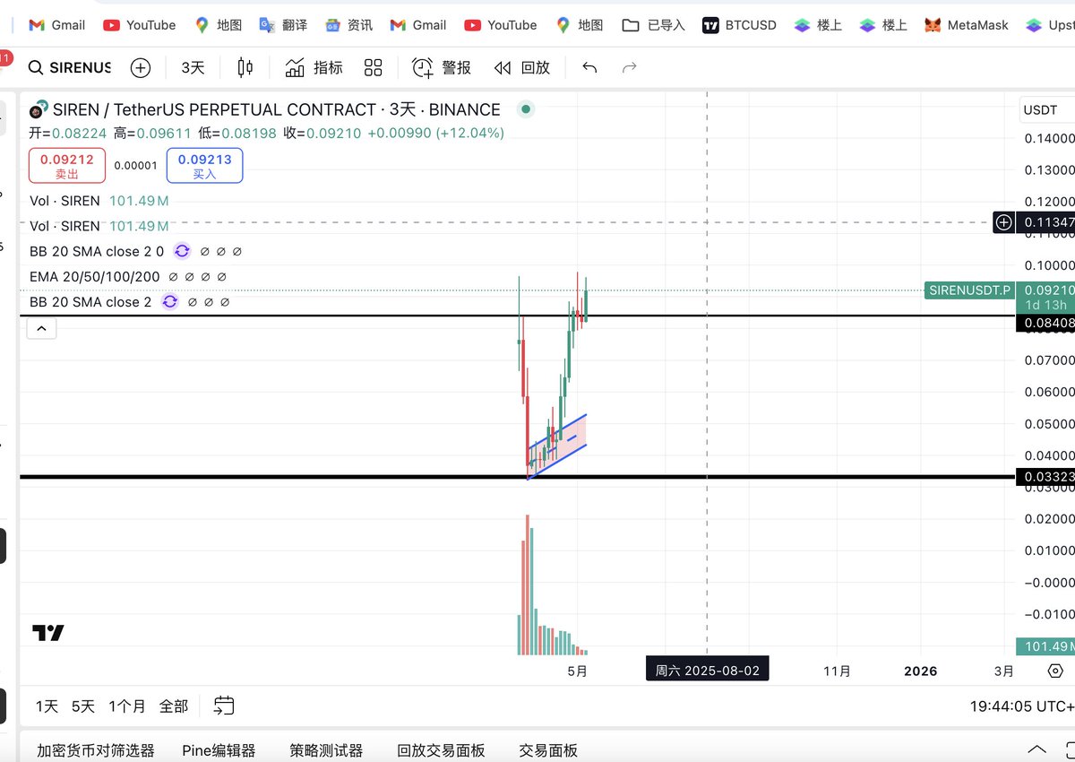The width and height of the screenshot is (1075, 762).
Task: Select the SIRENUSDT.P price label
Action: pyautogui.click(x=970, y=290)
